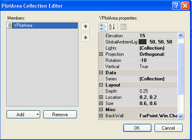Click the Vertical value True
Viewport: 192px width, 140px height.
[x=144, y=67]
